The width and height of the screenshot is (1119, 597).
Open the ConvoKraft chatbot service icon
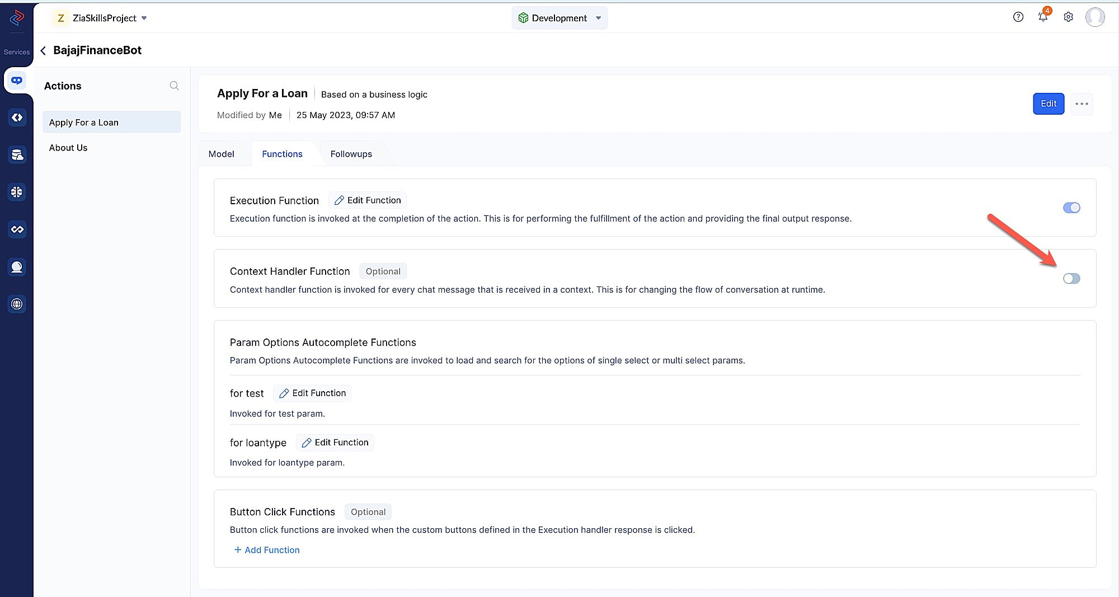pyautogui.click(x=17, y=81)
